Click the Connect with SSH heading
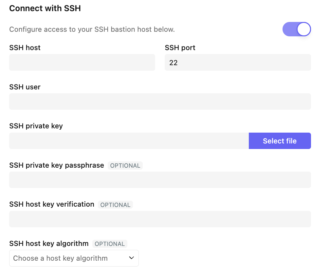330x279 pixels. (x=45, y=9)
